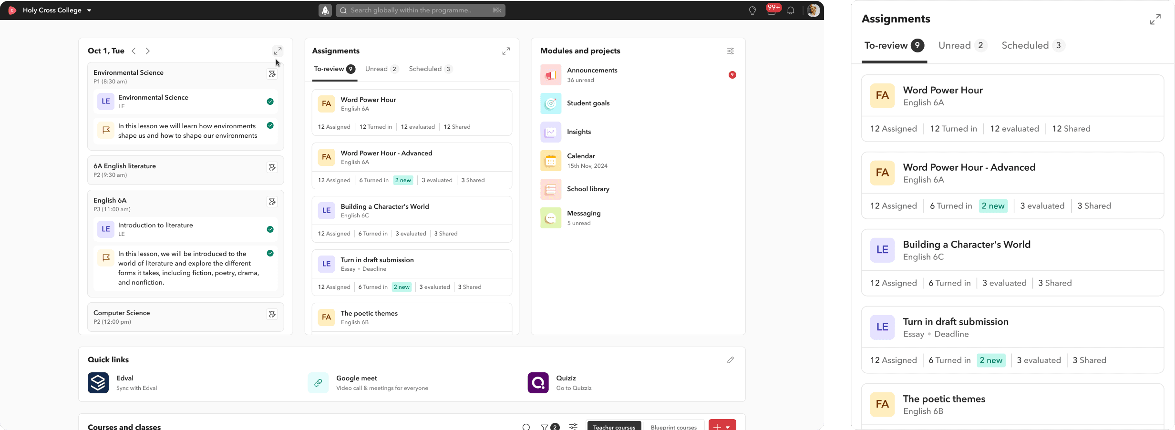Click the lightbulb tips icon in top bar
The width and height of the screenshot is (1175, 430).
point(752,10)
